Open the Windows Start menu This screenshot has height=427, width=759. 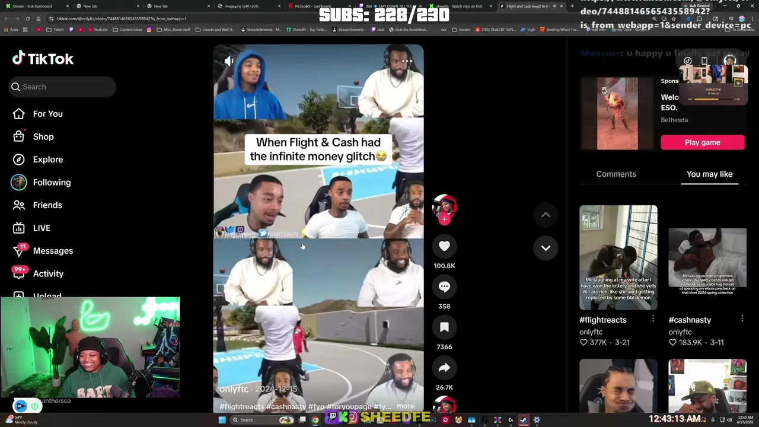coord(222,420)
